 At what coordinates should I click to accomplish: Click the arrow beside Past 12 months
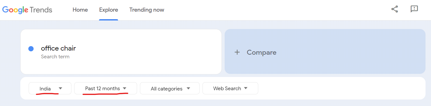pyautogui.click(x=125, y=88)
